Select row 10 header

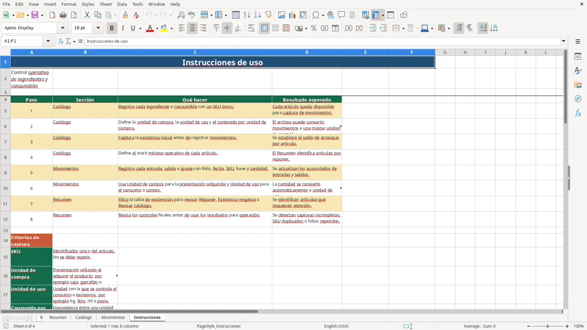(x=5, y=188)
